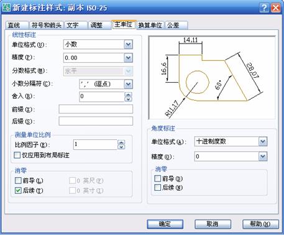
Task: Check angular 后续(N) zero suppression
Action: point(158,188)
